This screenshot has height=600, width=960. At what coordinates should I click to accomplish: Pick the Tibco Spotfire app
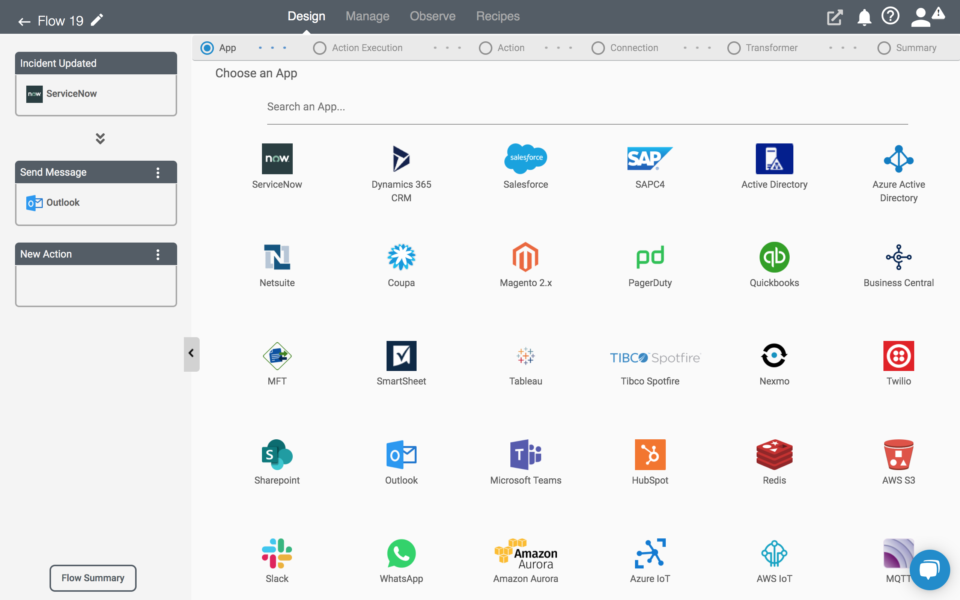click(x=655, y=357)
